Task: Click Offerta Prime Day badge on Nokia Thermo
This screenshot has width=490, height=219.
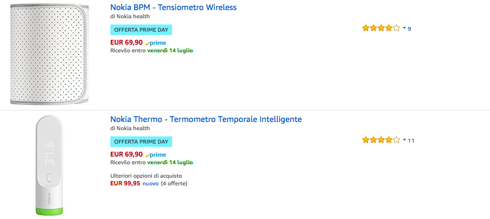Action: [x=141, y=142]
